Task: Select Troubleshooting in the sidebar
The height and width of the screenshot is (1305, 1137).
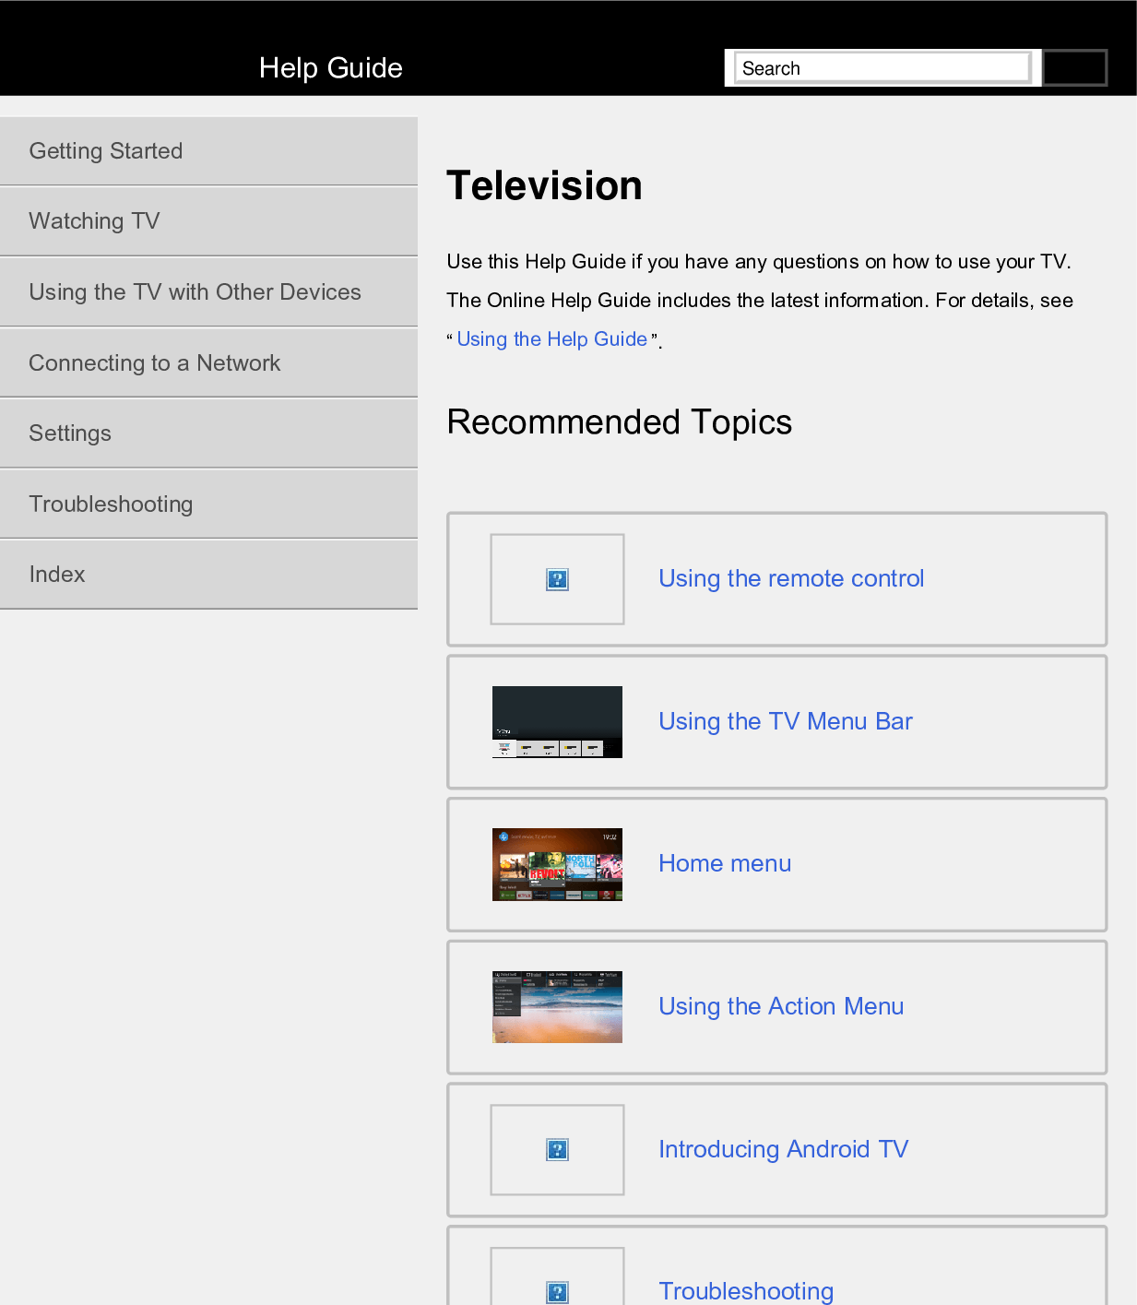Action: pos(111,504)
